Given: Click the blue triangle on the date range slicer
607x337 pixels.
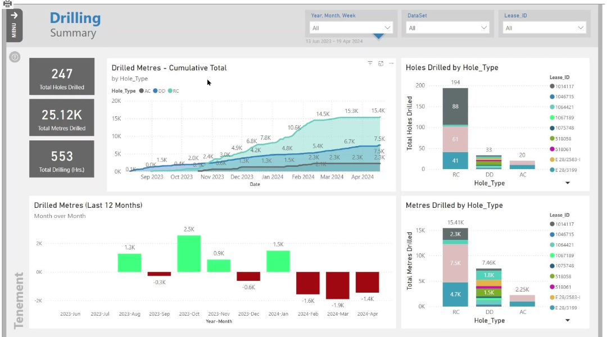Looking at the screenshot, I should [x=378, y=37].
